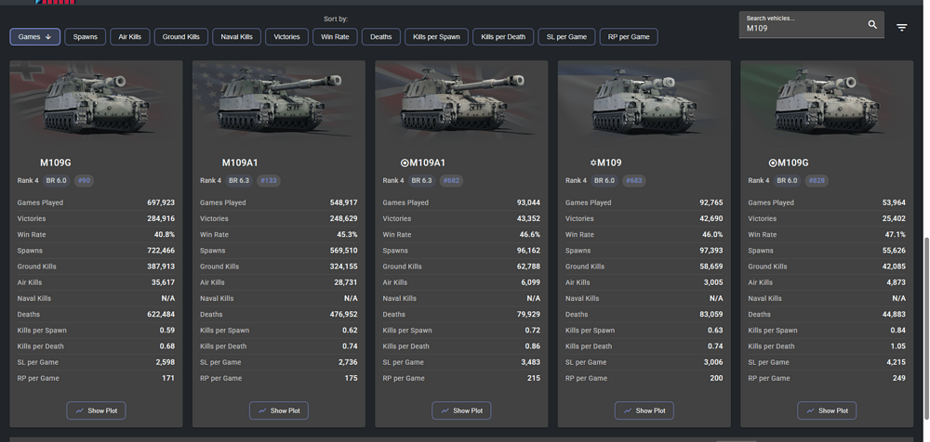The image size is (930, 442).
Task: Click the #133 rank badge on M109A1
Action: 269,181
